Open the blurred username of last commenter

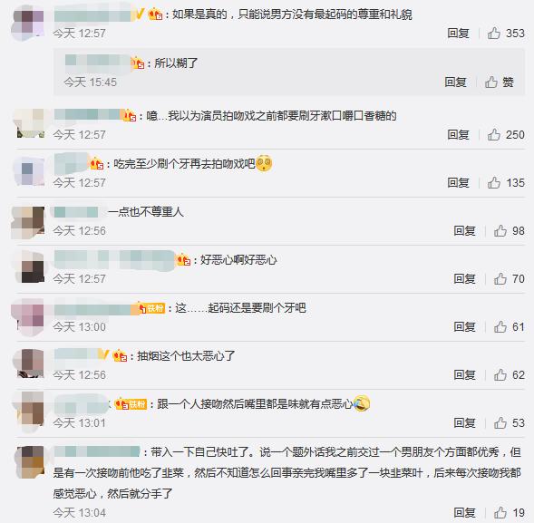pyautogui.click(x=97, y=451)
